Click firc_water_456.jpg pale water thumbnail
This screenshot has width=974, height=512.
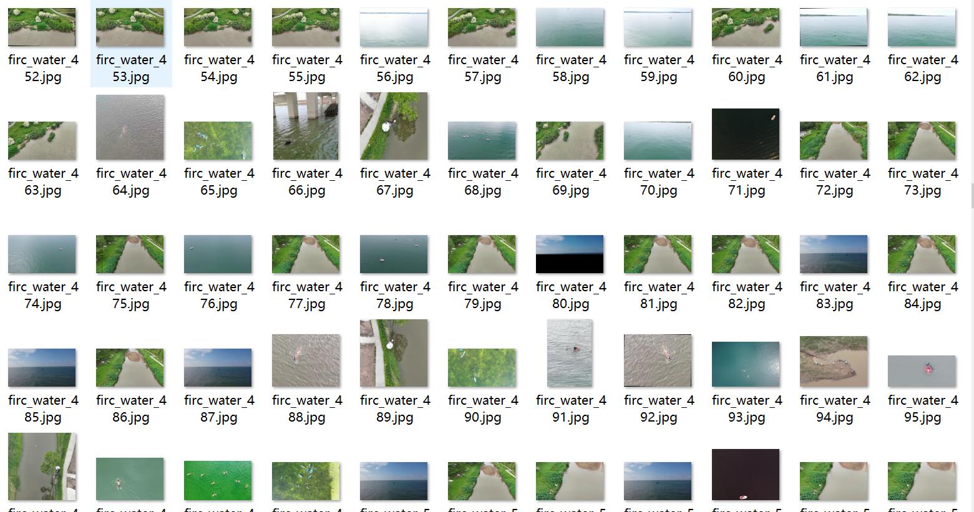394,27
